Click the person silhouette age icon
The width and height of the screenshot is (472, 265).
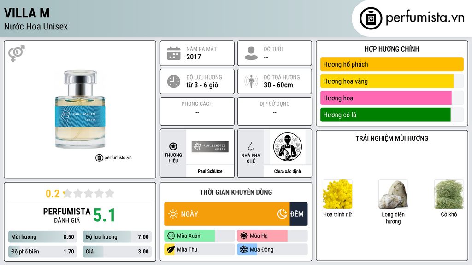click(251, 53)
